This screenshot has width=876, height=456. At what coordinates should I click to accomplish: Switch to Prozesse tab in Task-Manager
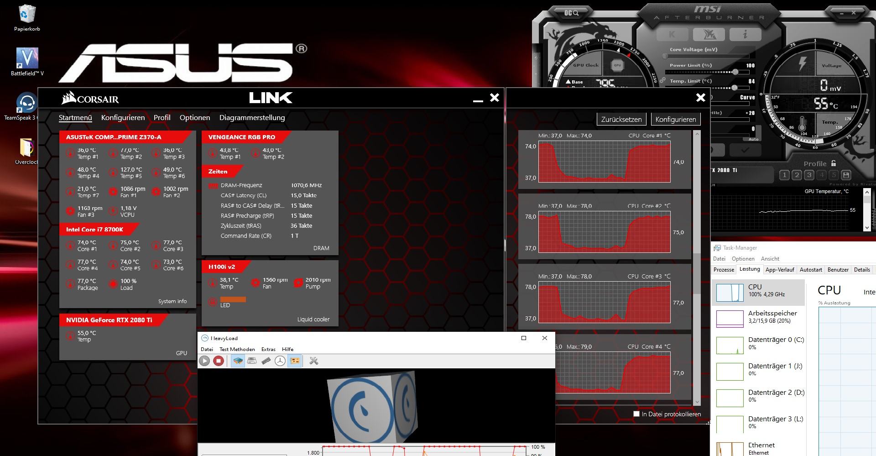(724, 270)
